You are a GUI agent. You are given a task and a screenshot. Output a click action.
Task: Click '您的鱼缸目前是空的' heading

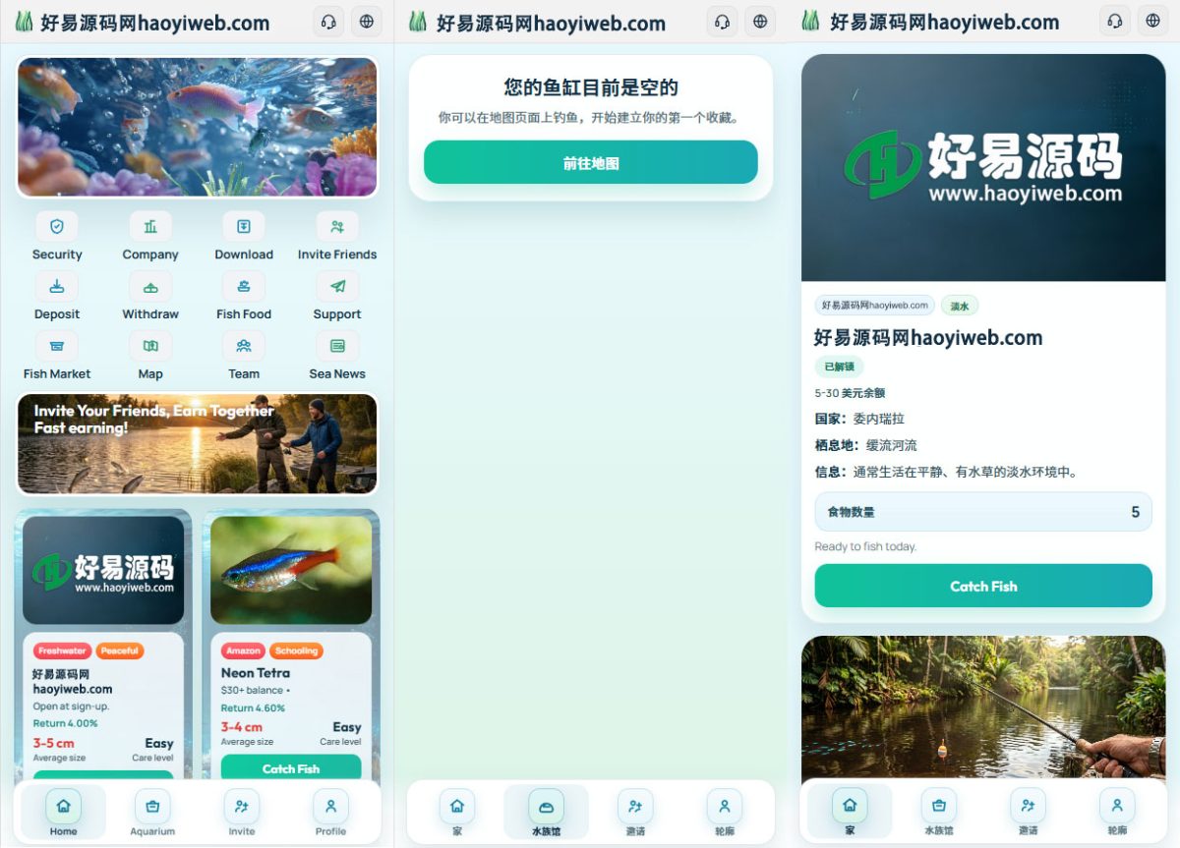pos(591,87)
